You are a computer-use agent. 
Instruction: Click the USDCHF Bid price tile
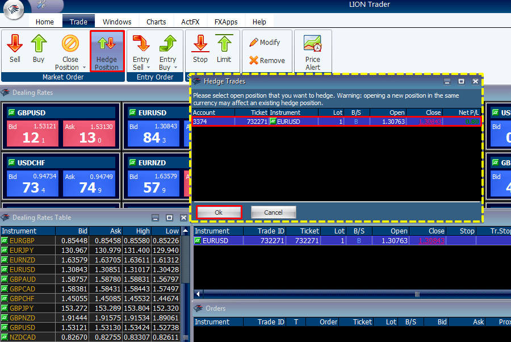(x=32, y=183)
